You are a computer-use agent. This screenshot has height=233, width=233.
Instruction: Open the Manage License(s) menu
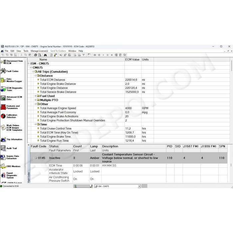point(39,51)
